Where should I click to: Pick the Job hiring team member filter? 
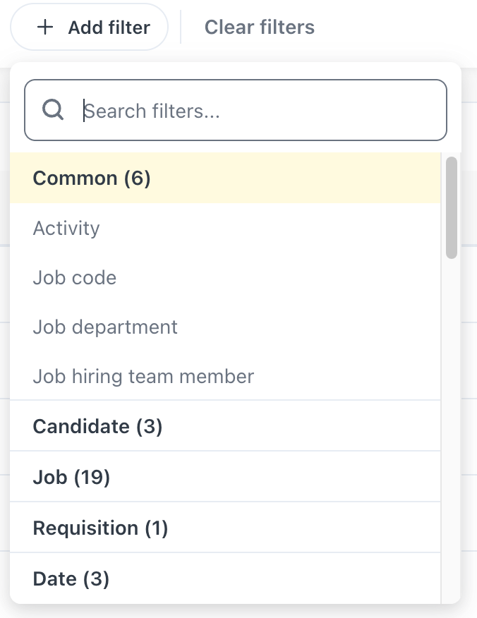(143, 376)
